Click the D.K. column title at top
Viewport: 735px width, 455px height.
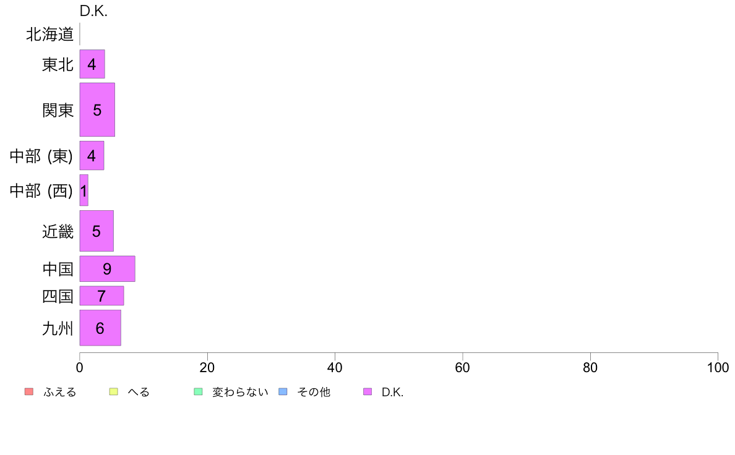(94, 11)
